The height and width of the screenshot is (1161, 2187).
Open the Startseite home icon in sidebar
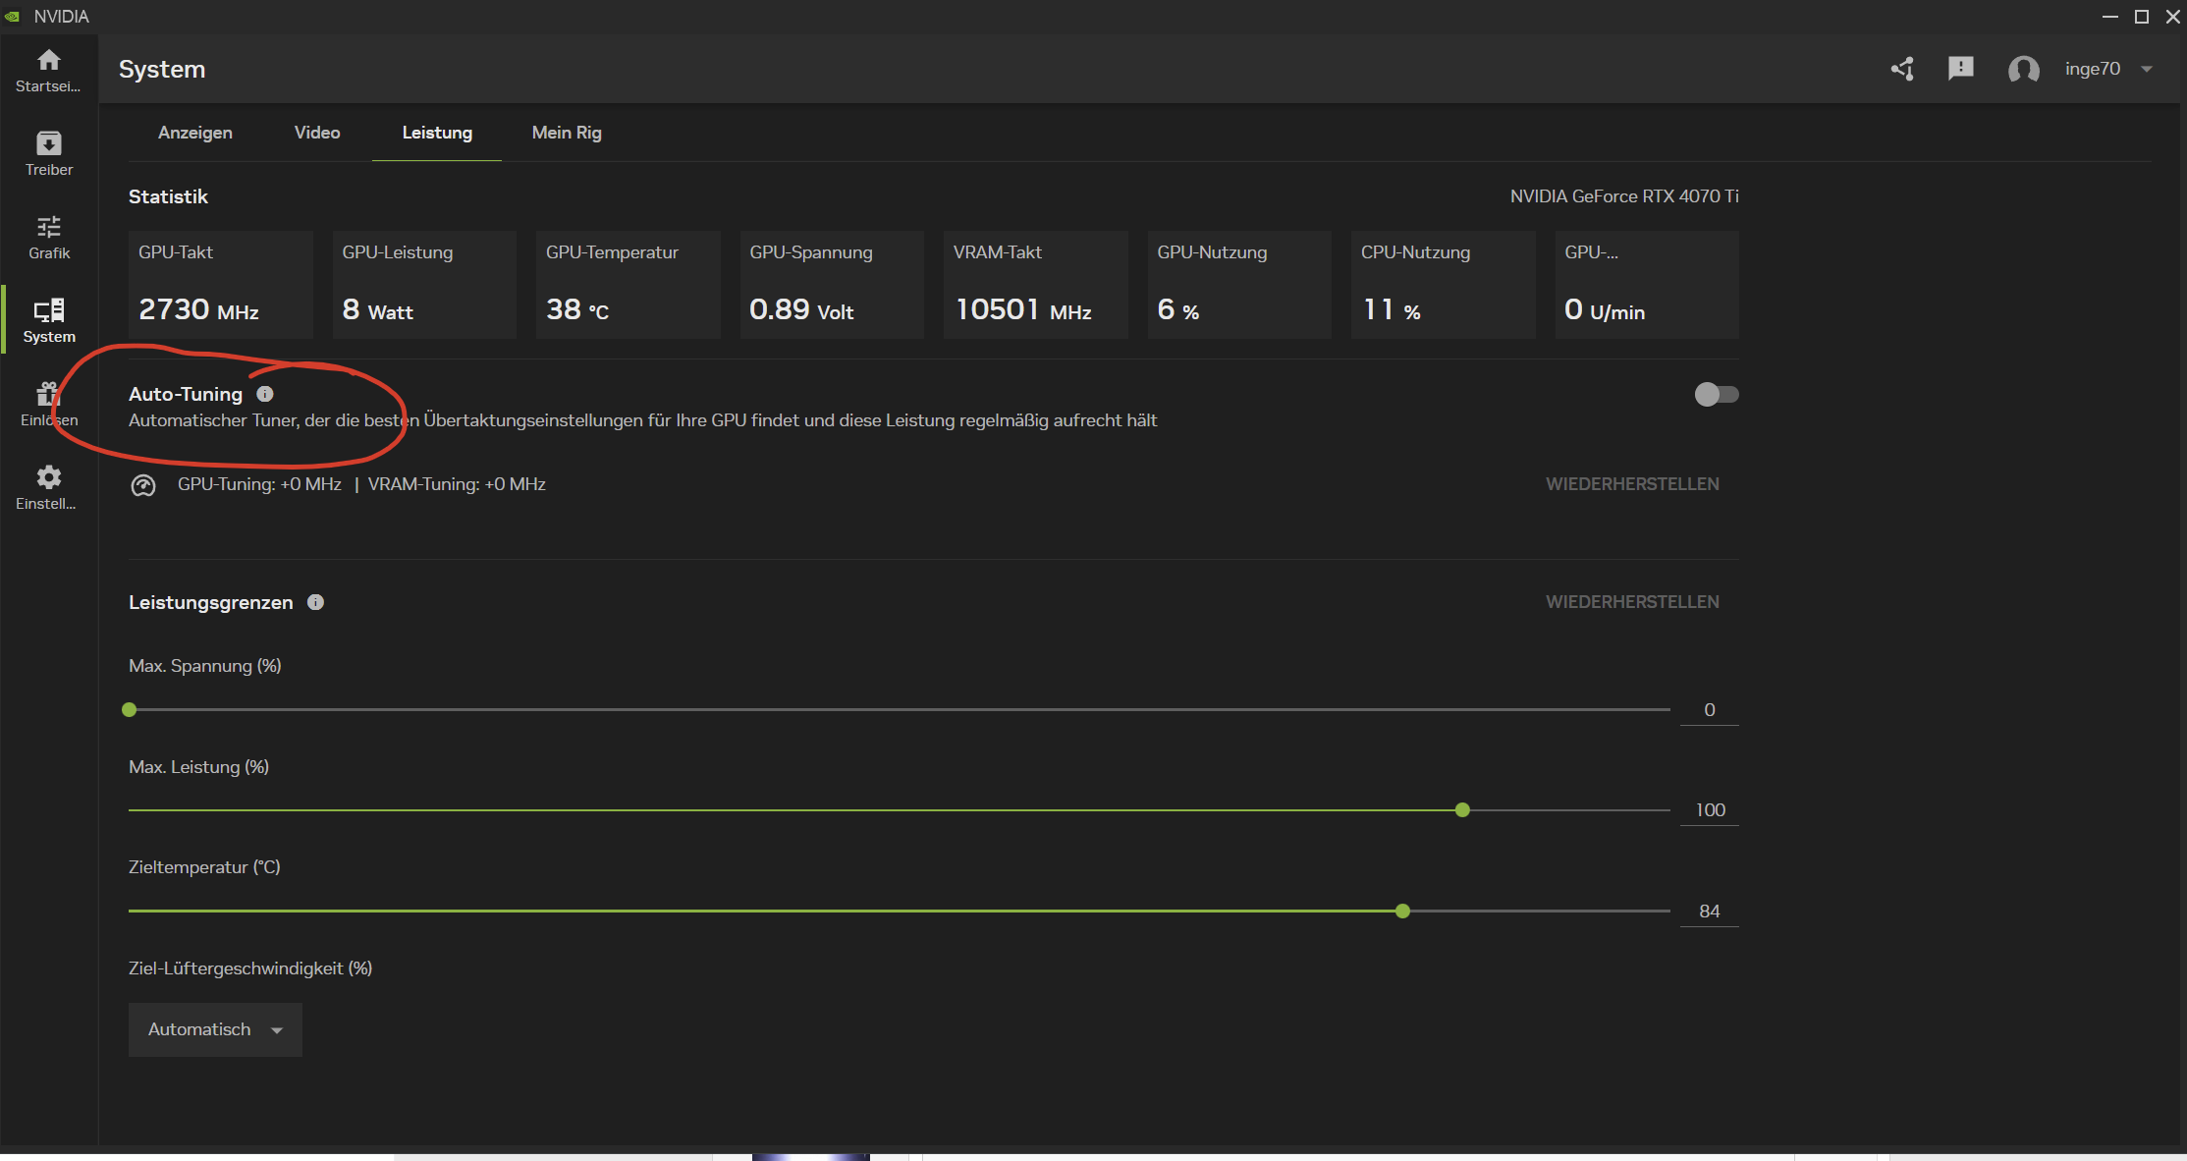(48, 62)
